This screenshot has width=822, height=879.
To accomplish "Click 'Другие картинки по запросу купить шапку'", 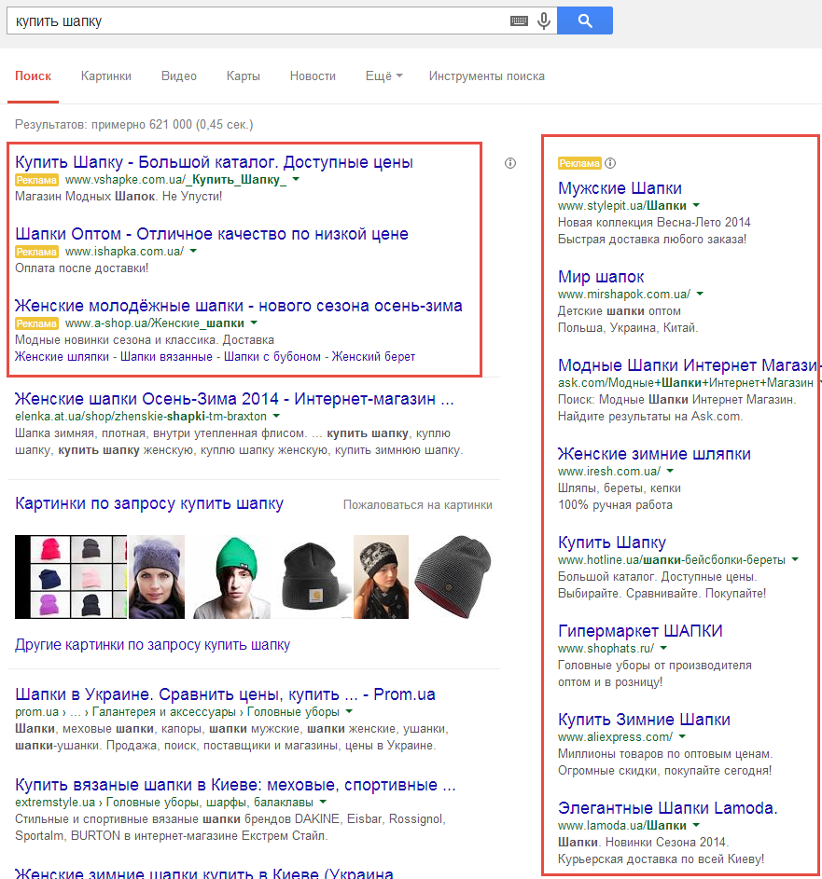I will point(153,645).
